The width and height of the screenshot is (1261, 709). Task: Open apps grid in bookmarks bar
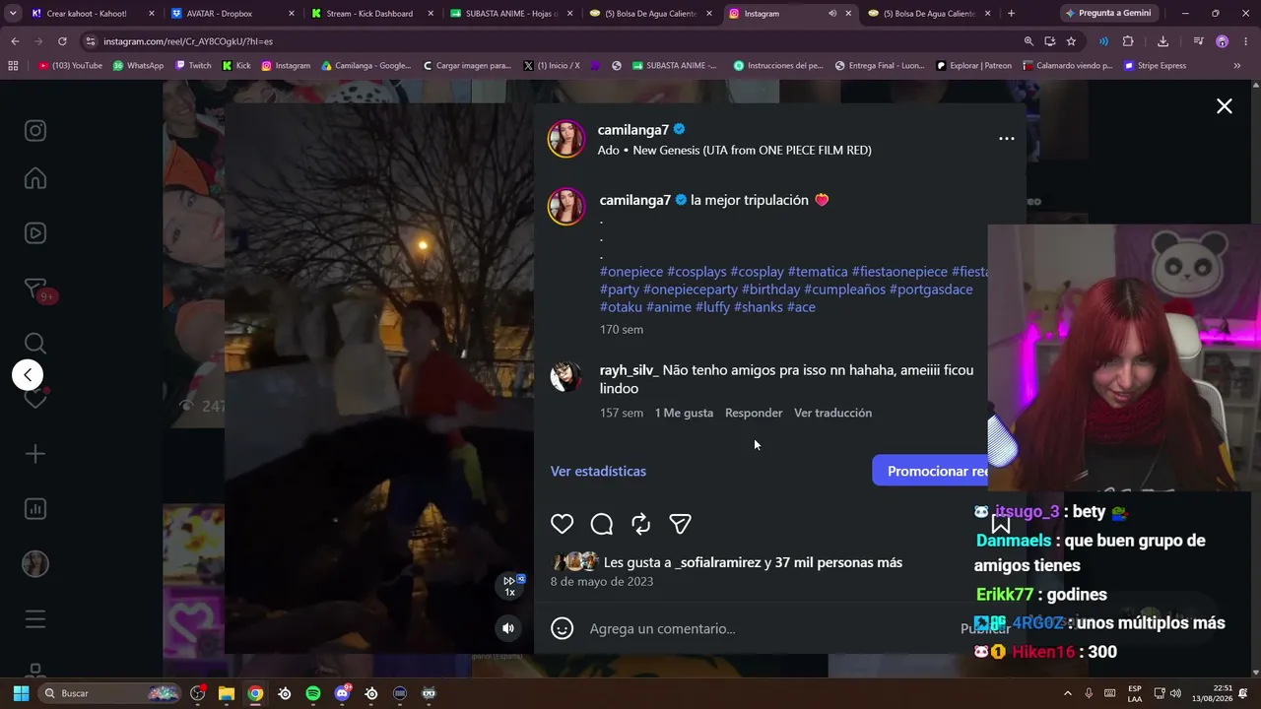(x=13, y=66)
